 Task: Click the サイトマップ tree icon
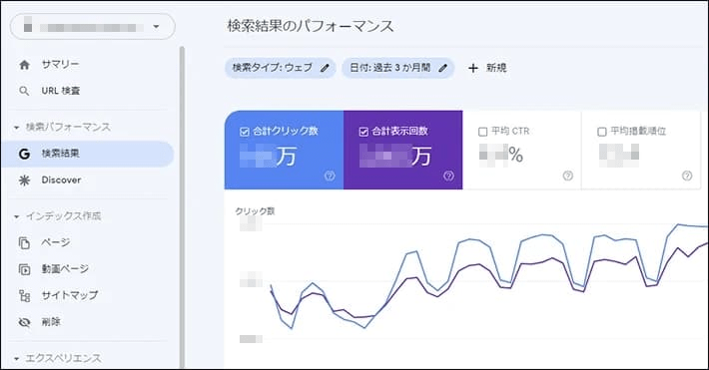pos(24,296)
